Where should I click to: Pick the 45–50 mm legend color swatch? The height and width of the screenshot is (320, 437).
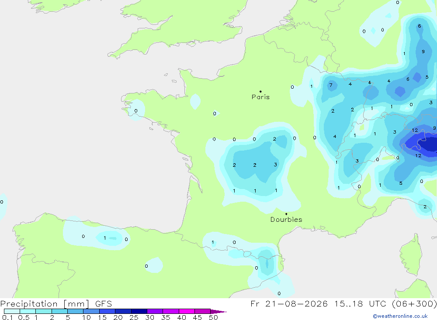[202, 311]
